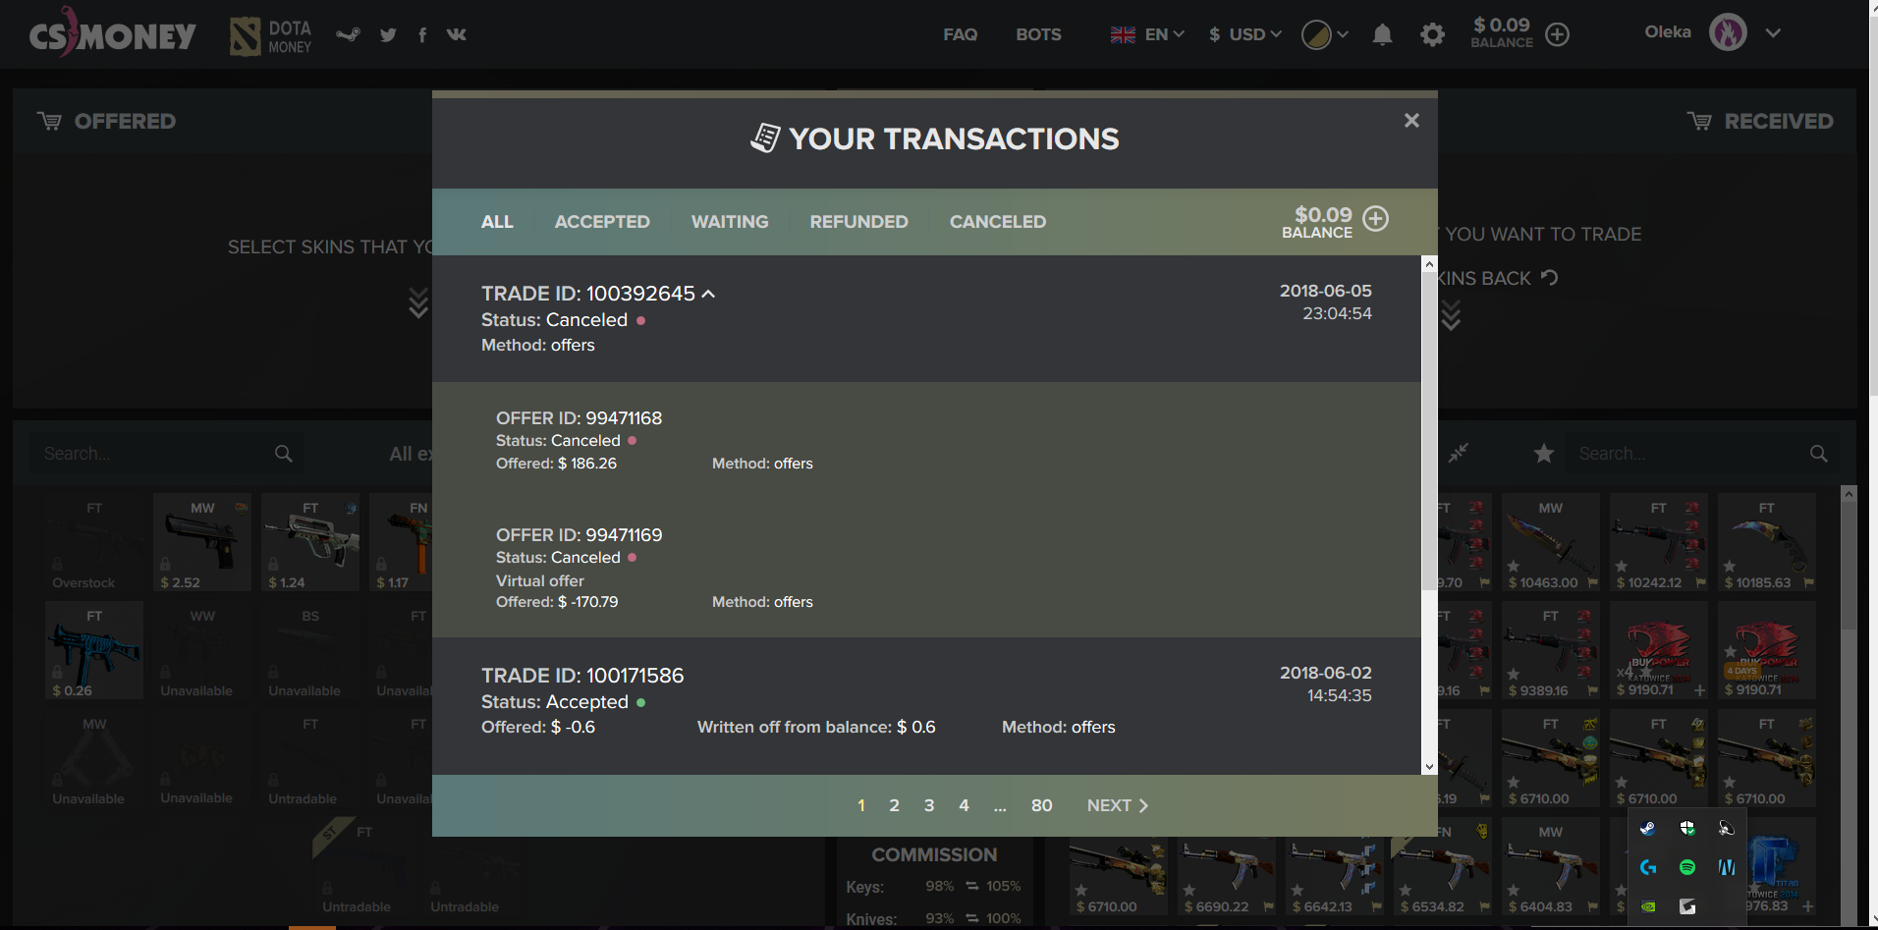The image size is (1878, 930).
Task: Jump to transactions page 80
Action: click(1042, 805)
